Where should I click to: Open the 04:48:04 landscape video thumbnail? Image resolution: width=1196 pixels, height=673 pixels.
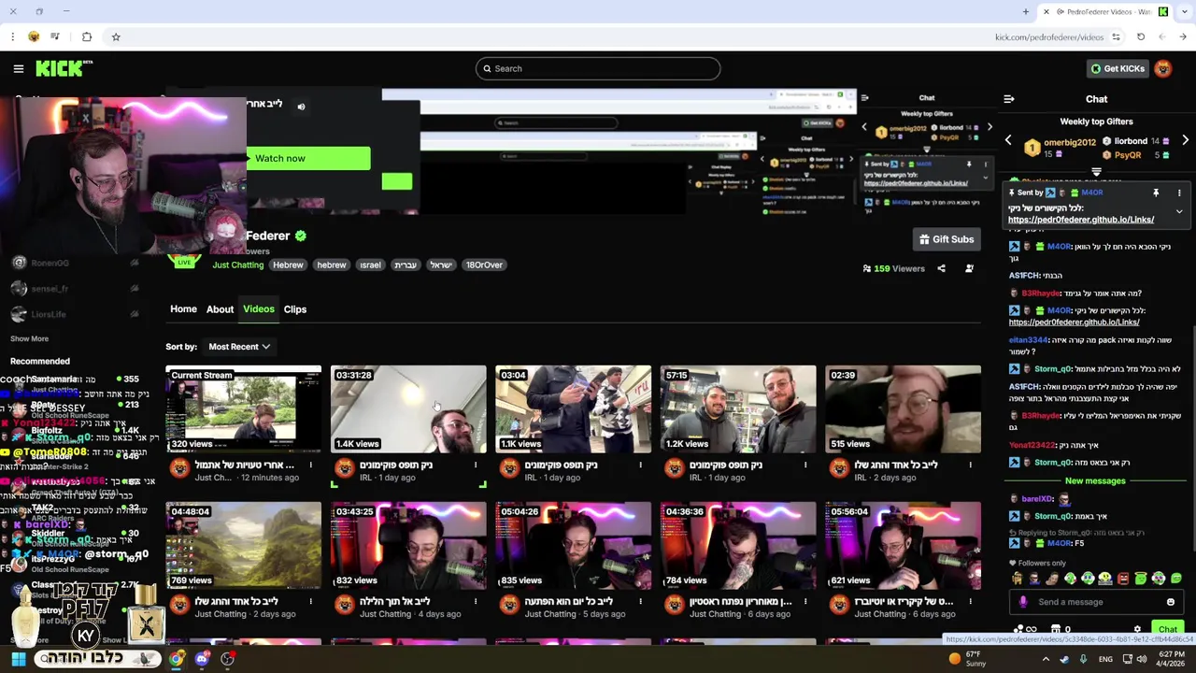coord(244,545)
